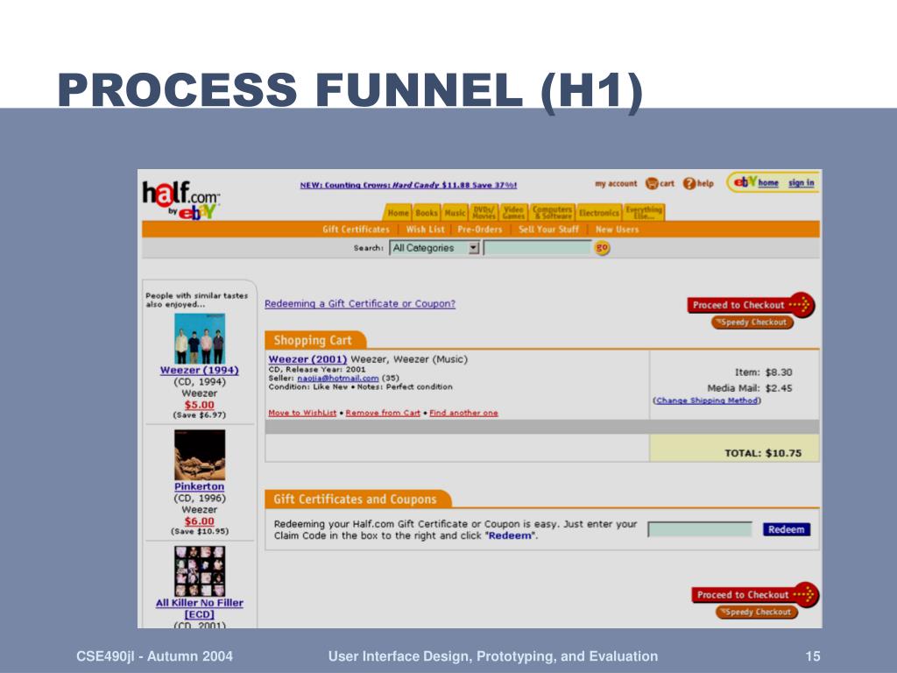Select Sell Your Stuff in orange bar
Image resolution: width=897 pixels, height=673 pixels.
548,230
